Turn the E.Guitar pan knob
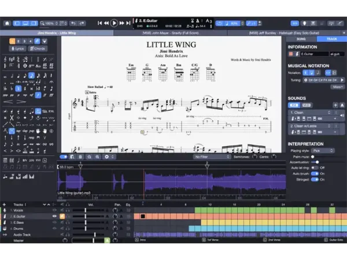 (115, 216)
